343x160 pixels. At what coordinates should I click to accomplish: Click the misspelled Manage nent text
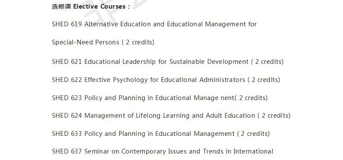tap(214, 98)
